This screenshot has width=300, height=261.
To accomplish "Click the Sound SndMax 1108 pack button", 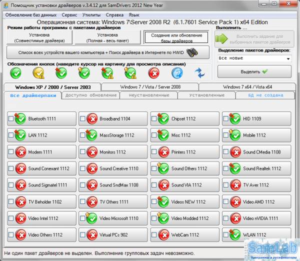I will (113, 185).
